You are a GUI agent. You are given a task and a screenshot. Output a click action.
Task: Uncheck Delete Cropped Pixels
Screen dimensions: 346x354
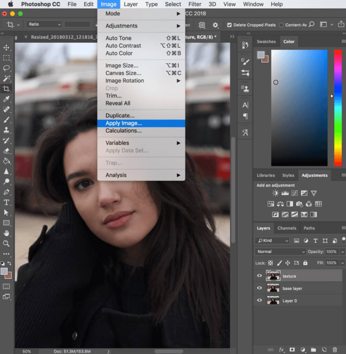coord(229,25)
